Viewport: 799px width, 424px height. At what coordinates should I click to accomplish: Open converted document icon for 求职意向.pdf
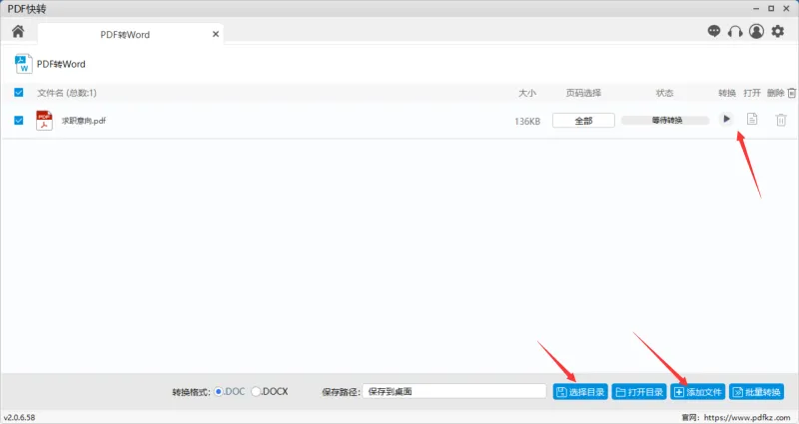point(752,119)
